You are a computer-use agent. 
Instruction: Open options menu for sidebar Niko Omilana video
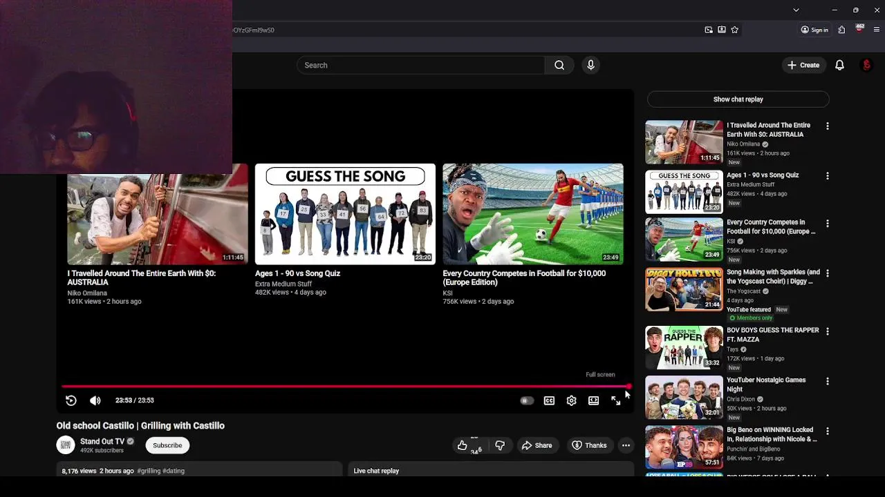point(827,126)
